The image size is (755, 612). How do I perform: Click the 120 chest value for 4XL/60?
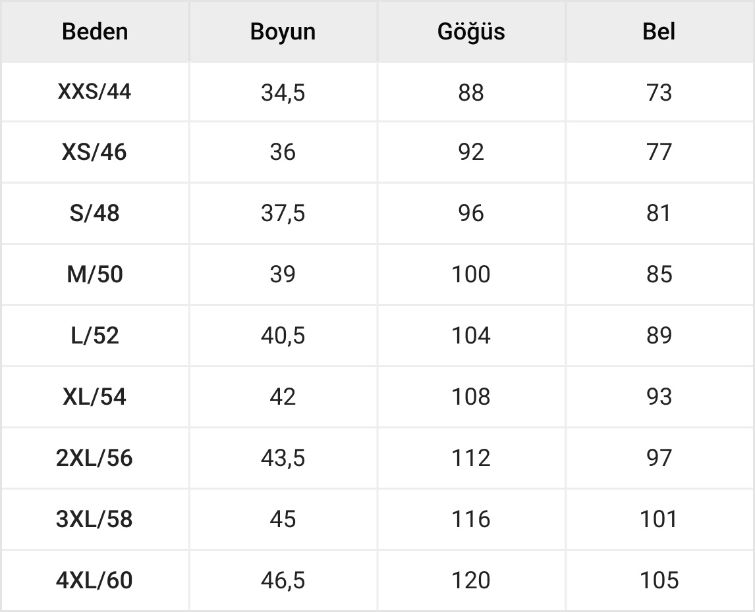(x=471, y=580)
